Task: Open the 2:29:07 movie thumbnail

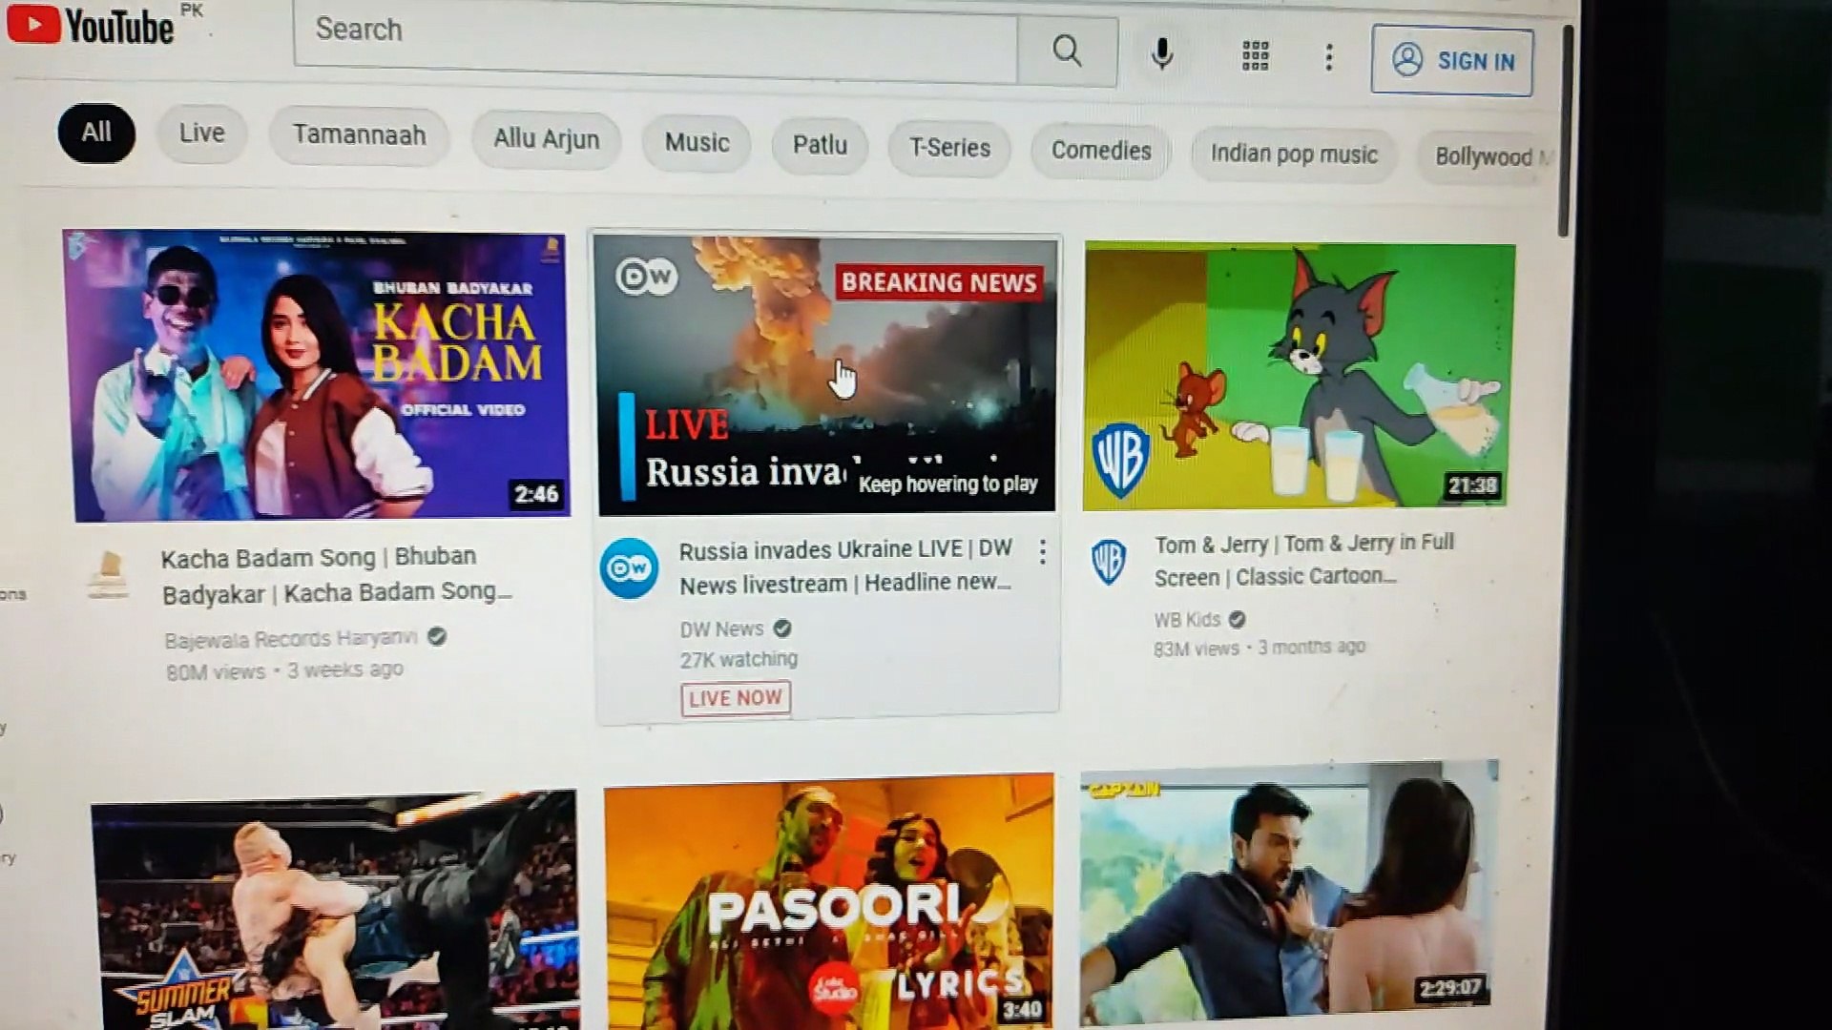Action: tap(1288, 893)
